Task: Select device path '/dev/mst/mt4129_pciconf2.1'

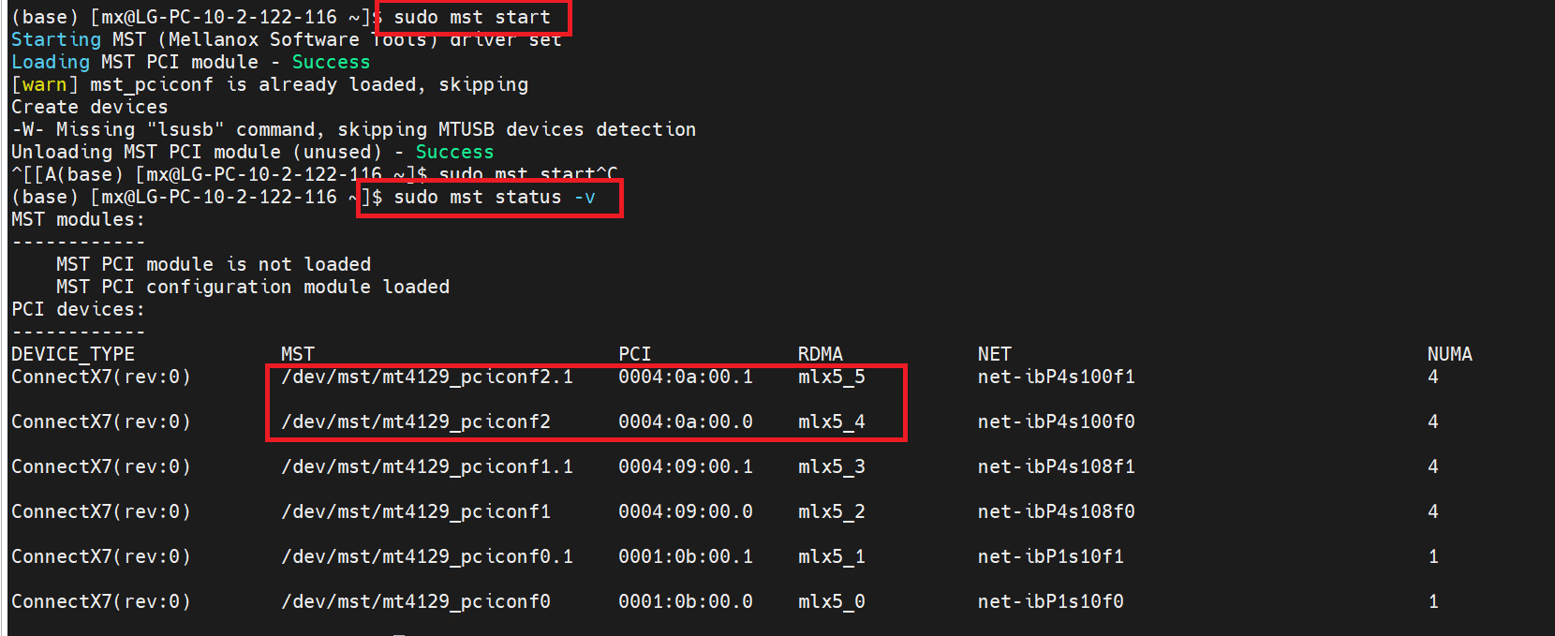Action: pyautogui.click(x=427, y=377)
